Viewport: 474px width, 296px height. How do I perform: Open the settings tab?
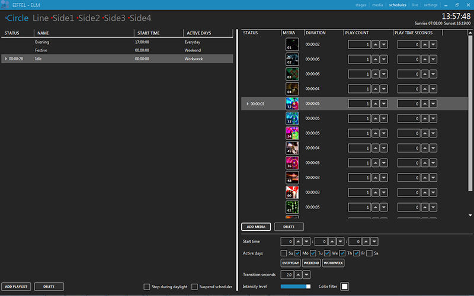click(x=431, y=4)
